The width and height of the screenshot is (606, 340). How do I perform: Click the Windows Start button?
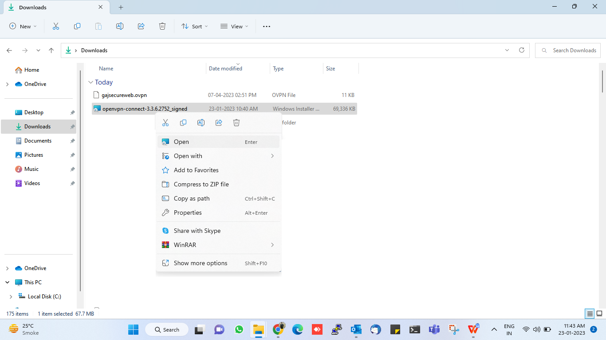coord(133,329)
